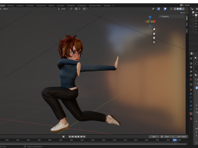Toggle the snapping magnet button
The width and height of the screenshot is (198, 148).
76,9
